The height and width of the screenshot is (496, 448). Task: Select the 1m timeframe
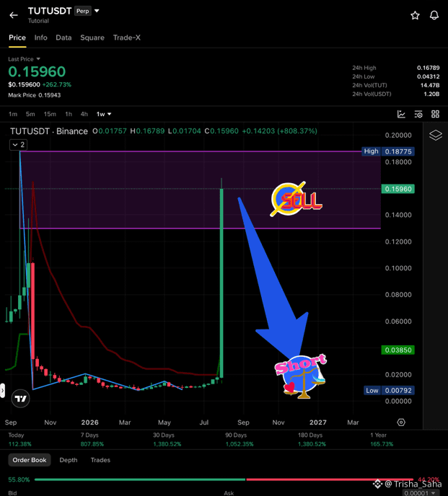[x=13, y=114]
